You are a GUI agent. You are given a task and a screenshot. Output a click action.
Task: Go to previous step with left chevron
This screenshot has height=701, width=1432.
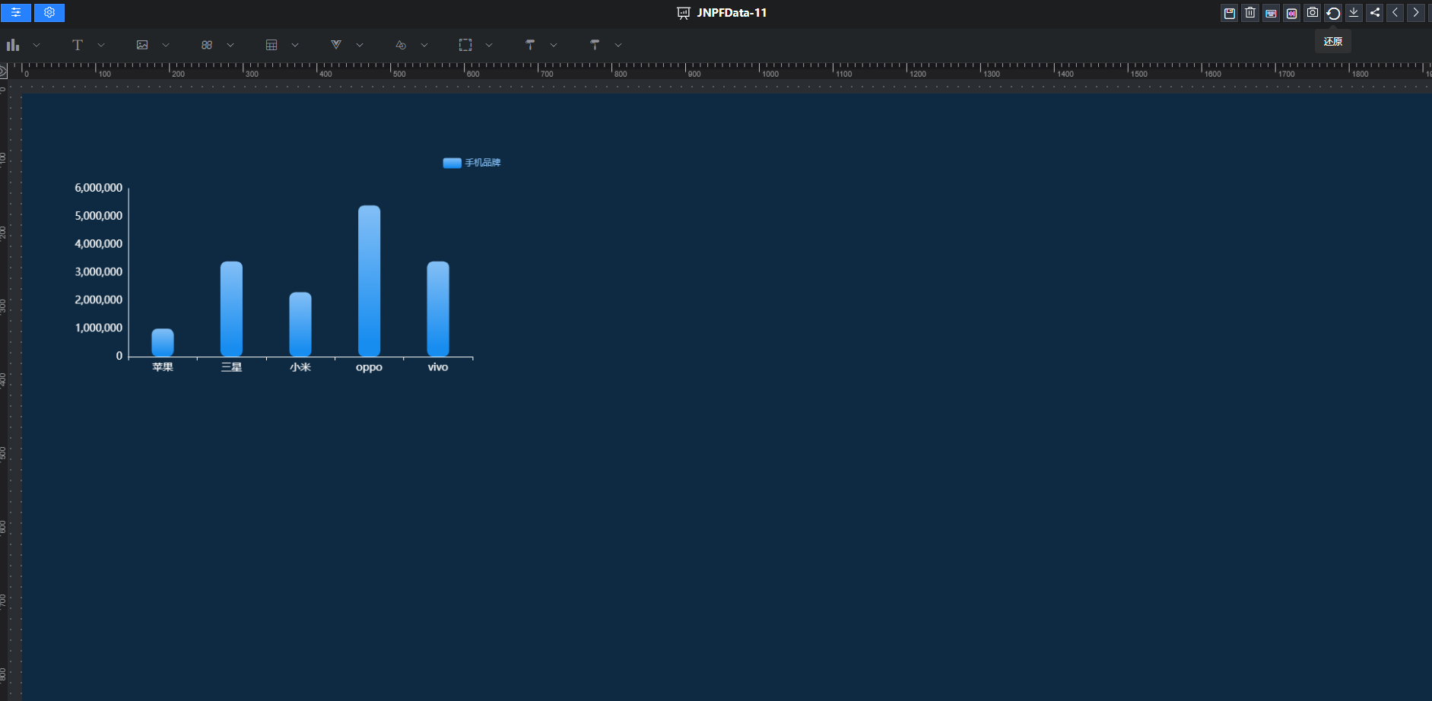pos(1395,13)
